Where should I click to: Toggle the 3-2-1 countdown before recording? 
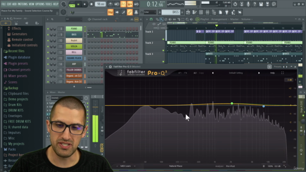123,4
